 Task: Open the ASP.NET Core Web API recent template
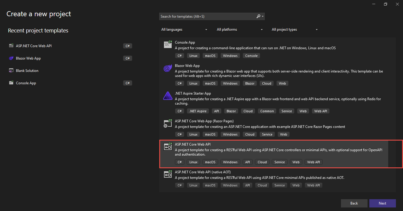point(33,46)
